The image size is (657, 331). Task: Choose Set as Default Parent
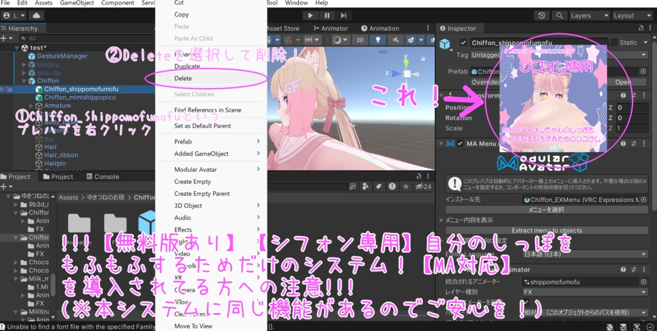[x=211, y=126]
